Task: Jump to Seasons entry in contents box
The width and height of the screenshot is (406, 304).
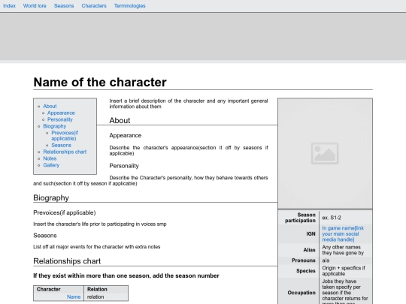Action: (x=61, y=146)
